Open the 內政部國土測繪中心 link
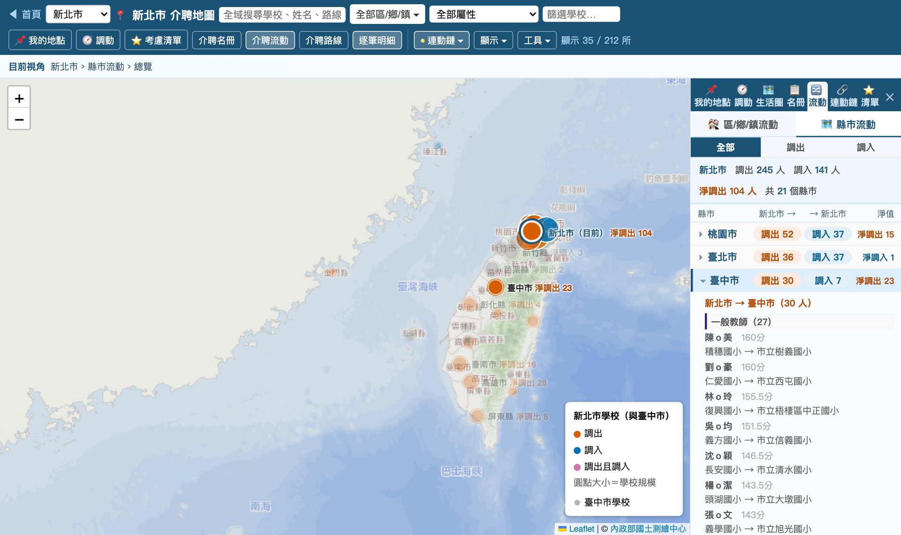901x535 pixels. 648,529
